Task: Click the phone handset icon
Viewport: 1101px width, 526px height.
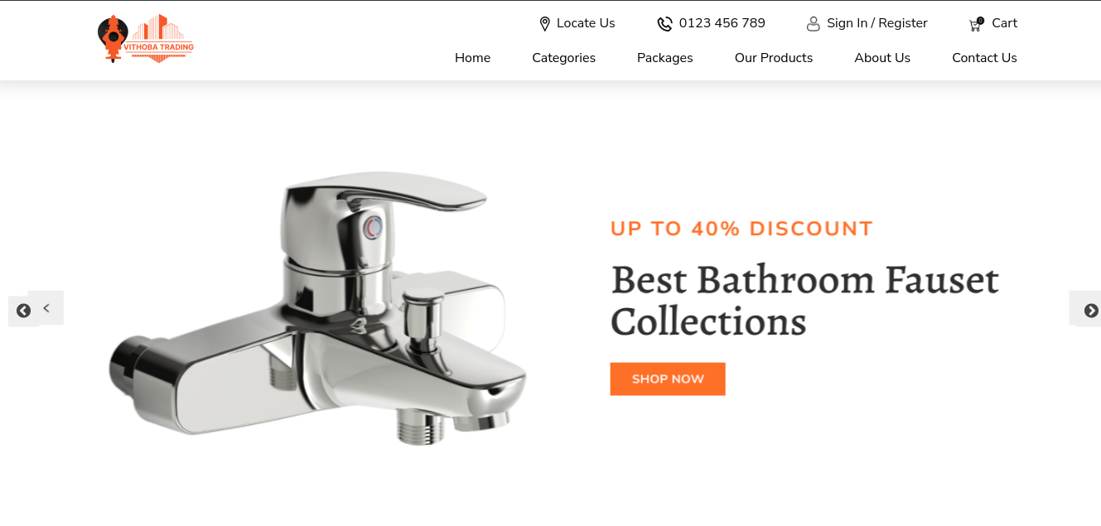Action: 664,24
